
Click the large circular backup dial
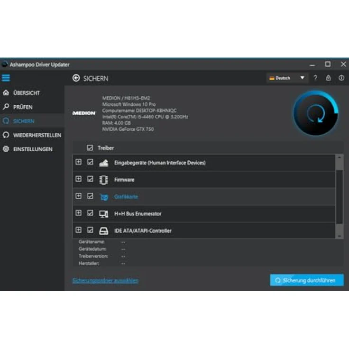tap(316, 113)
